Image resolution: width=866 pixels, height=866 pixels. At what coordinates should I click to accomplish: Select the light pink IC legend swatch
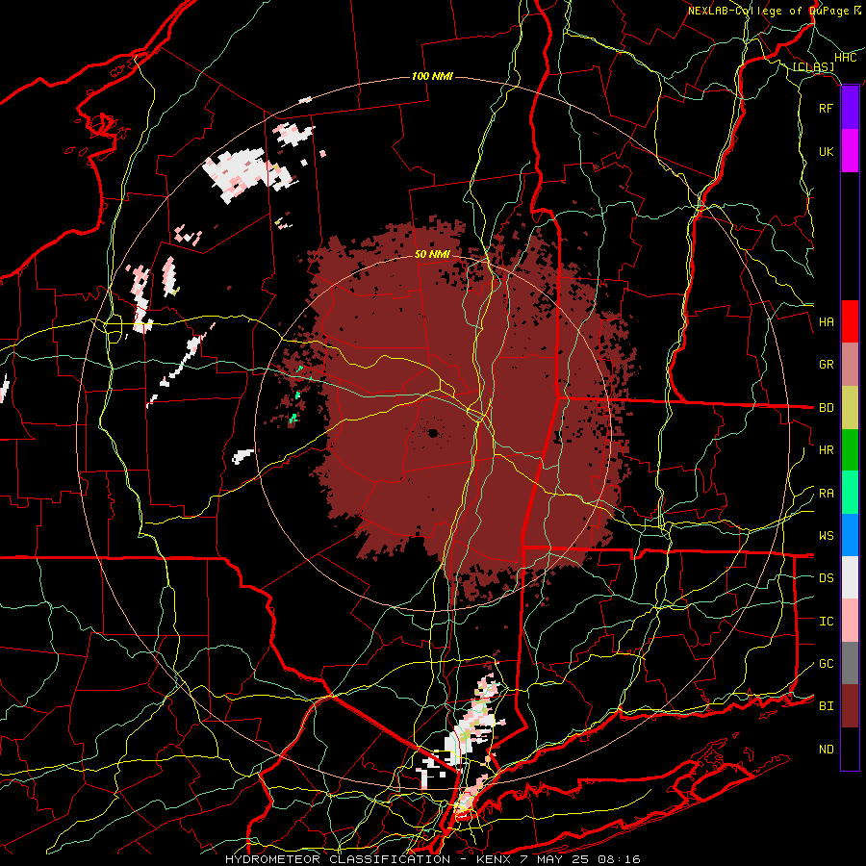pos(850,621)
